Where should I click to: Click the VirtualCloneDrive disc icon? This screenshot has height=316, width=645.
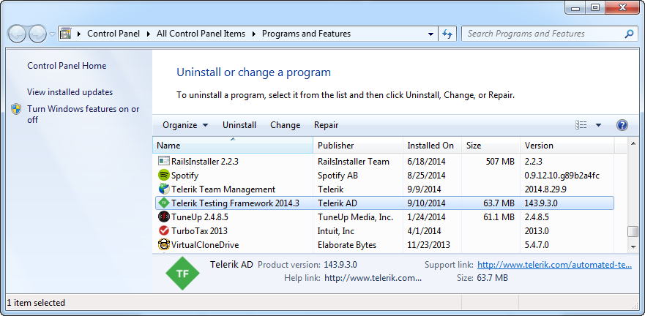164,245
